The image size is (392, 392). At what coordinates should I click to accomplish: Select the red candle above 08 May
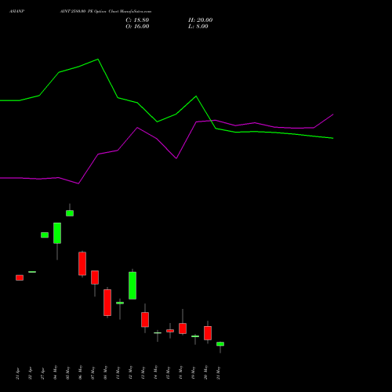coord(107,303)
